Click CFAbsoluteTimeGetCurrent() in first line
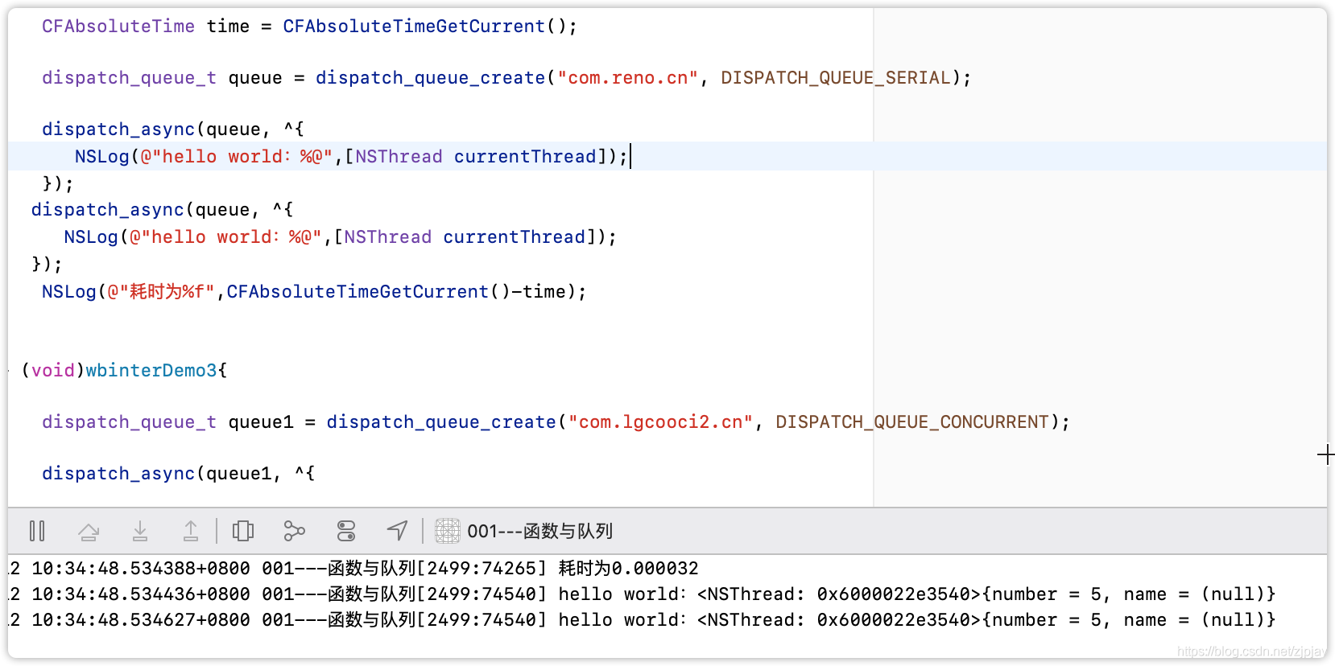The image size is (1335, 666). 425,27
